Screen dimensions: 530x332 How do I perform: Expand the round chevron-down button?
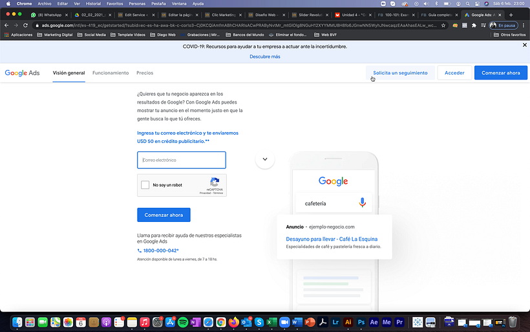click(x=265, y=159)
